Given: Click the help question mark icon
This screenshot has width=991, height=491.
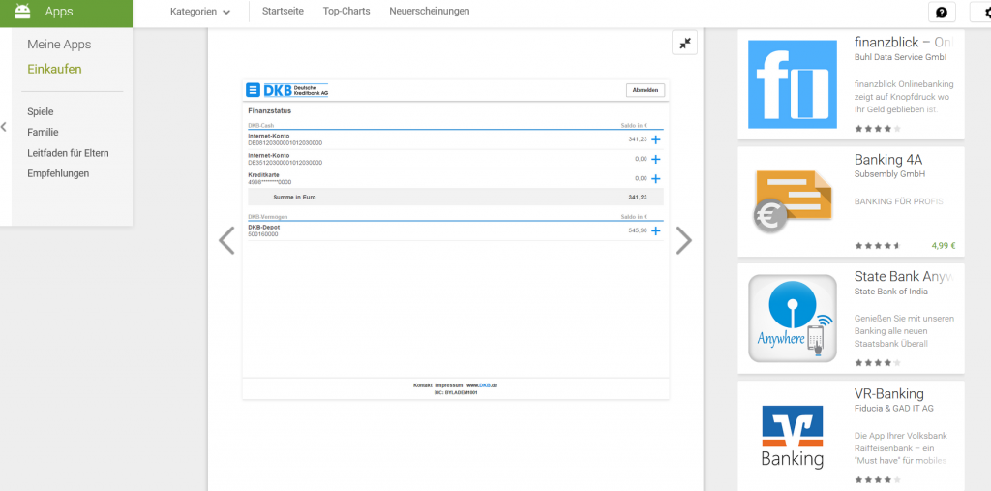Looking at the screenshot, I should (x=942, y=12).
